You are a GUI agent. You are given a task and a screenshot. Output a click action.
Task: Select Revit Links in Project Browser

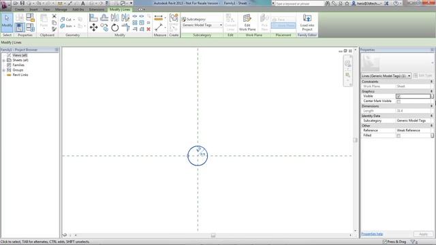point(20,75)
